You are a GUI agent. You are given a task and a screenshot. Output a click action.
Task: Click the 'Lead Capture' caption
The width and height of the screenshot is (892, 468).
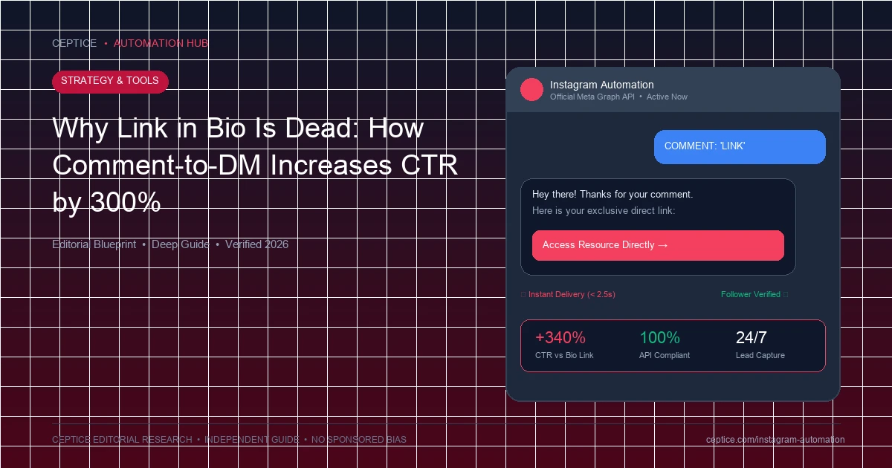click(x=760, y=355)
